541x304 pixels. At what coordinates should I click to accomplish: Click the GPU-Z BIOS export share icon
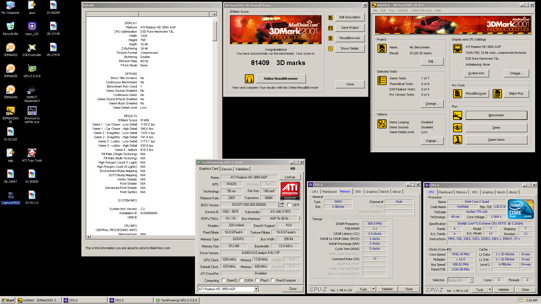tap(281, 205)
